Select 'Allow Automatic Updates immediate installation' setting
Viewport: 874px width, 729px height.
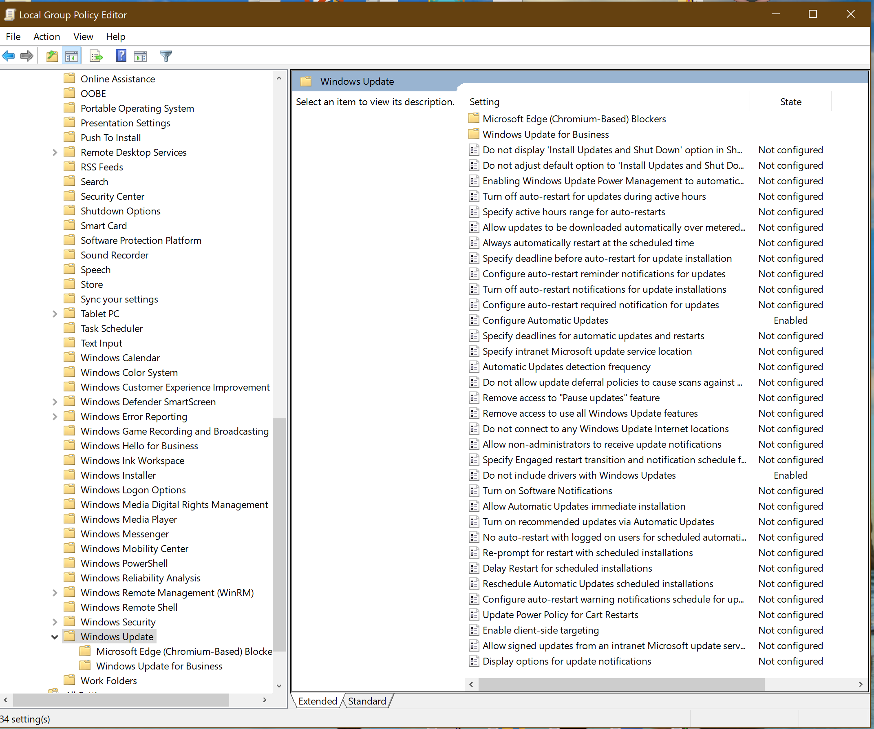tap(584, 506)
